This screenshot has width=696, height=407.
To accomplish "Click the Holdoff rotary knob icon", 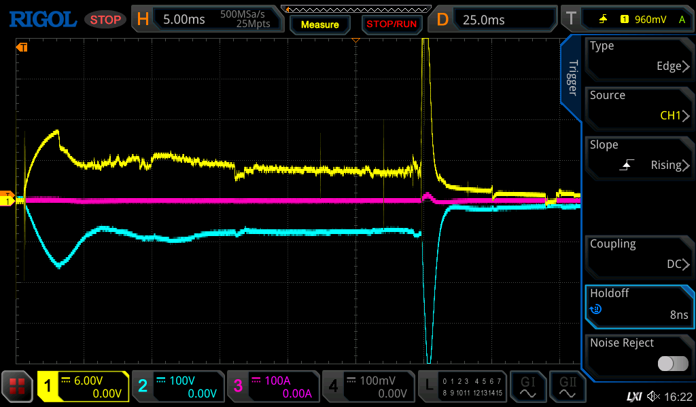I will [596, 309].
